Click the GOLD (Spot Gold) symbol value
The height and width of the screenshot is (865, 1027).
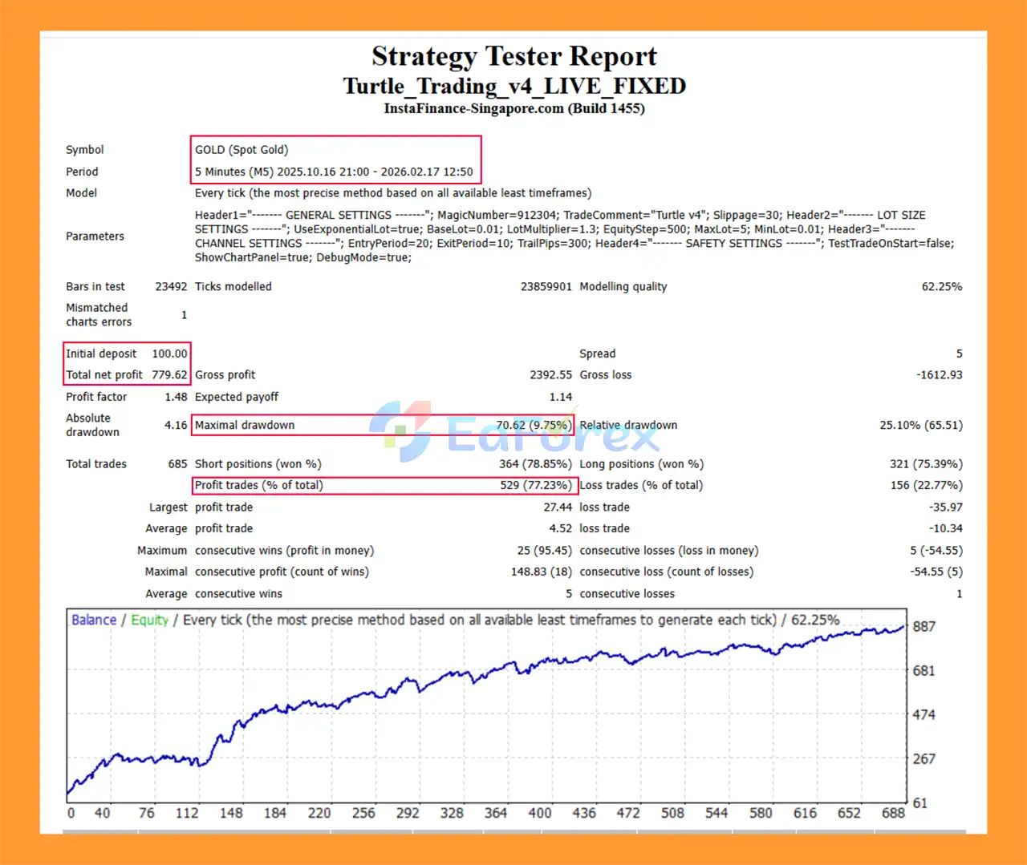pyautogui.click(x=242, y=150)
